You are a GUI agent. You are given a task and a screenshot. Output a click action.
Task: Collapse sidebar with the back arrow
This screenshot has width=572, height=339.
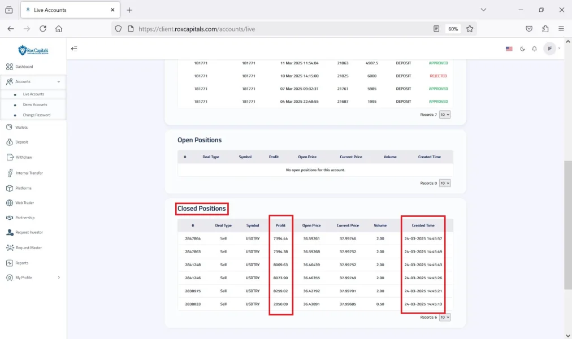click(74, 49)
